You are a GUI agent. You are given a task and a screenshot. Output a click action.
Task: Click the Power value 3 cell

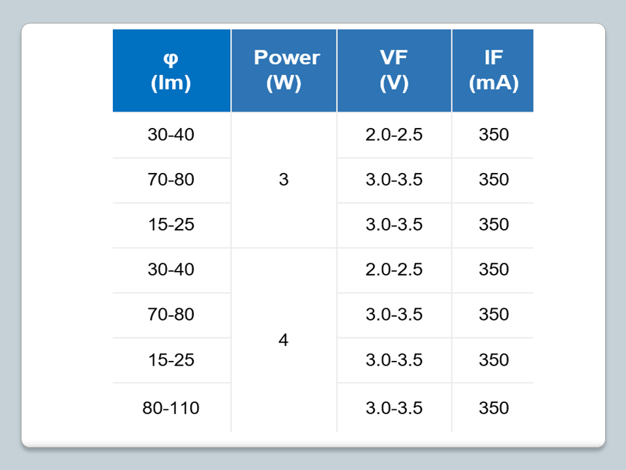(x=284, y=180)
